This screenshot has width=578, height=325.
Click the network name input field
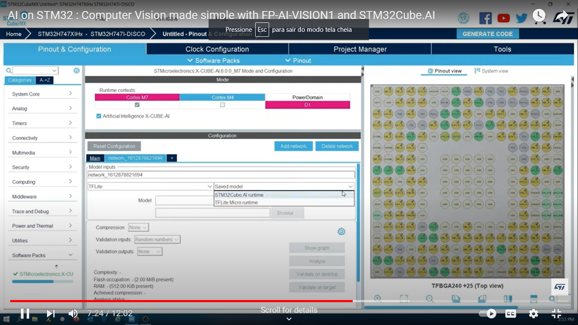220,174
